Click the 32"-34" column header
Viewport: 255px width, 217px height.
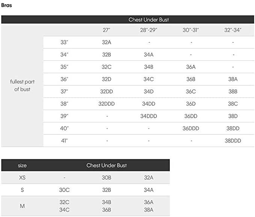(233, 30)
